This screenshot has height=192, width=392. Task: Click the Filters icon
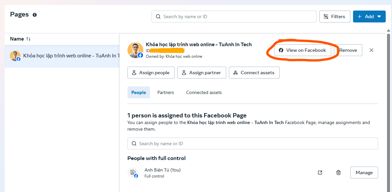pyautogui.click(x=326, y=16)
